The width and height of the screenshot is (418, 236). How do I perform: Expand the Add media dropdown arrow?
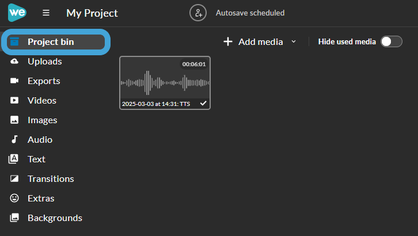294,41
